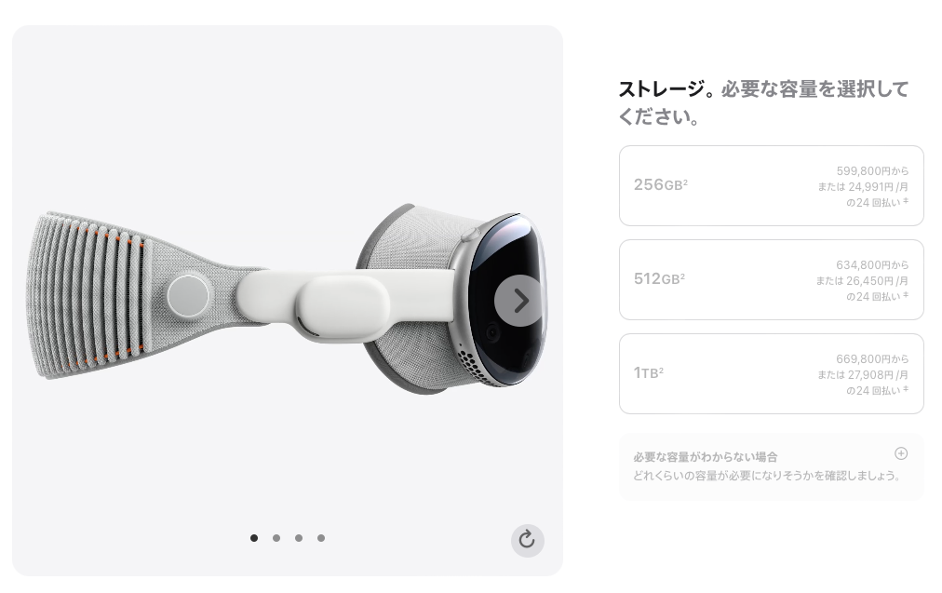This screenshot has height=593, width=942.
Task: Open footnote ‡ under 256GB installment price
Action: [x=906, y=201]
